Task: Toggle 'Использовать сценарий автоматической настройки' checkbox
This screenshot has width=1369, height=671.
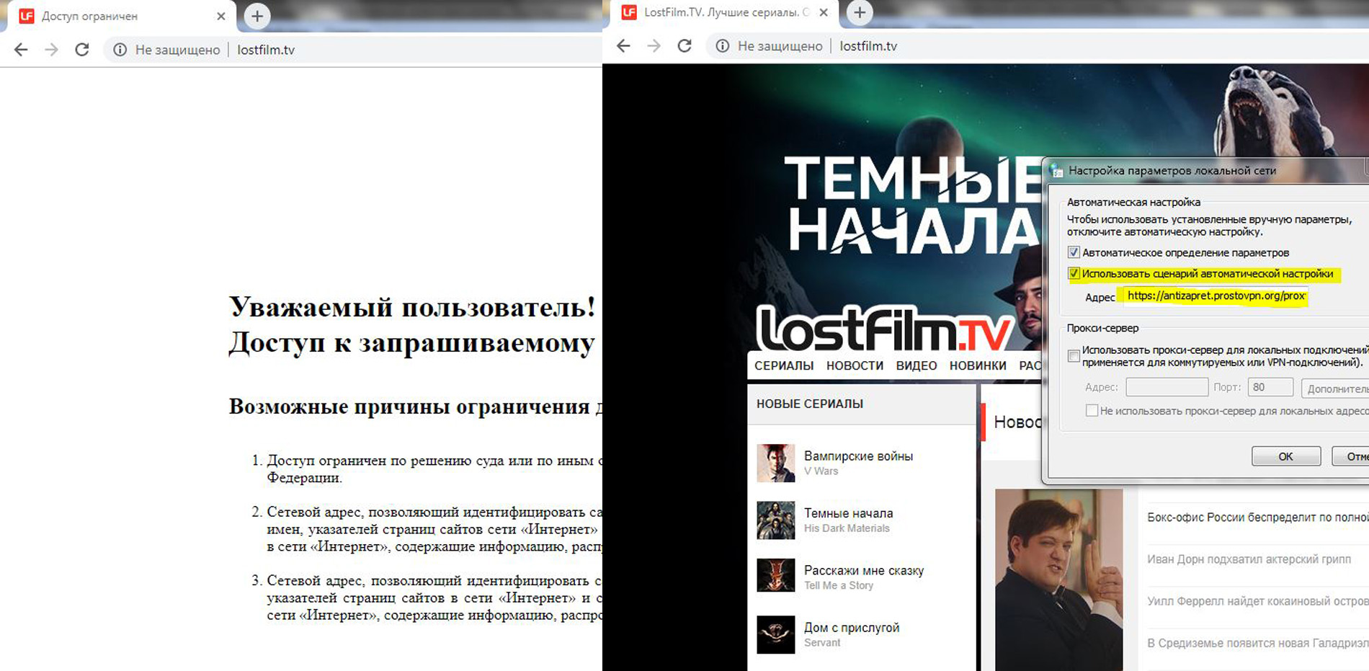Action: [1074, 274]
